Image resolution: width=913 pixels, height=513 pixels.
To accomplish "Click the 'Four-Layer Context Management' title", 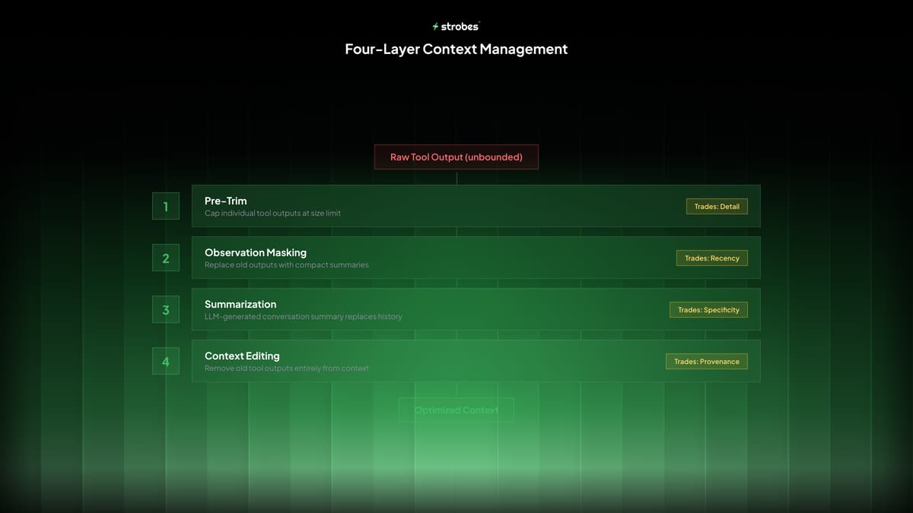I will click(456, 49).
